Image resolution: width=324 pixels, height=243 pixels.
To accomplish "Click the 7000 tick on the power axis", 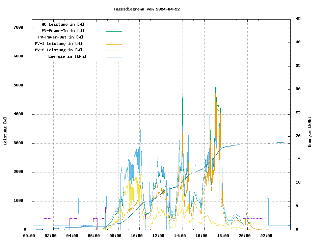I will (x=18, y=28).
